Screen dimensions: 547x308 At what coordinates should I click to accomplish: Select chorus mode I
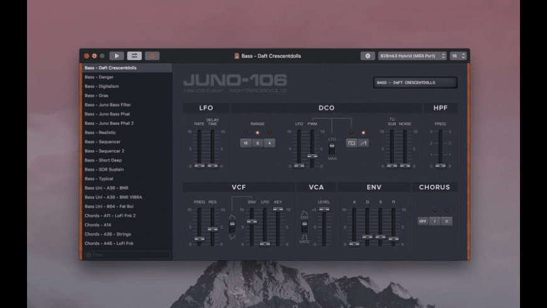434,221
